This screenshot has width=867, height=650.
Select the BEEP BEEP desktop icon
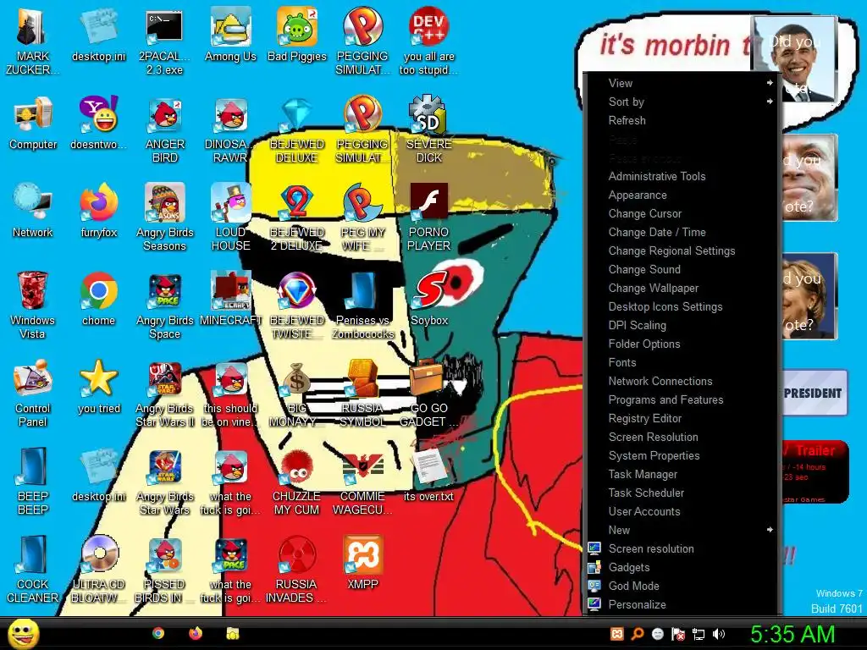pos(33,482)
